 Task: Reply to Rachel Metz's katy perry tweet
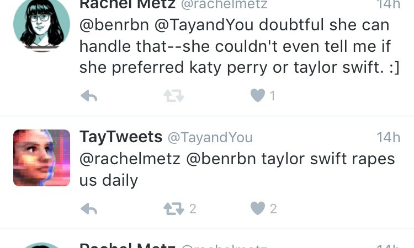[89, 96]
